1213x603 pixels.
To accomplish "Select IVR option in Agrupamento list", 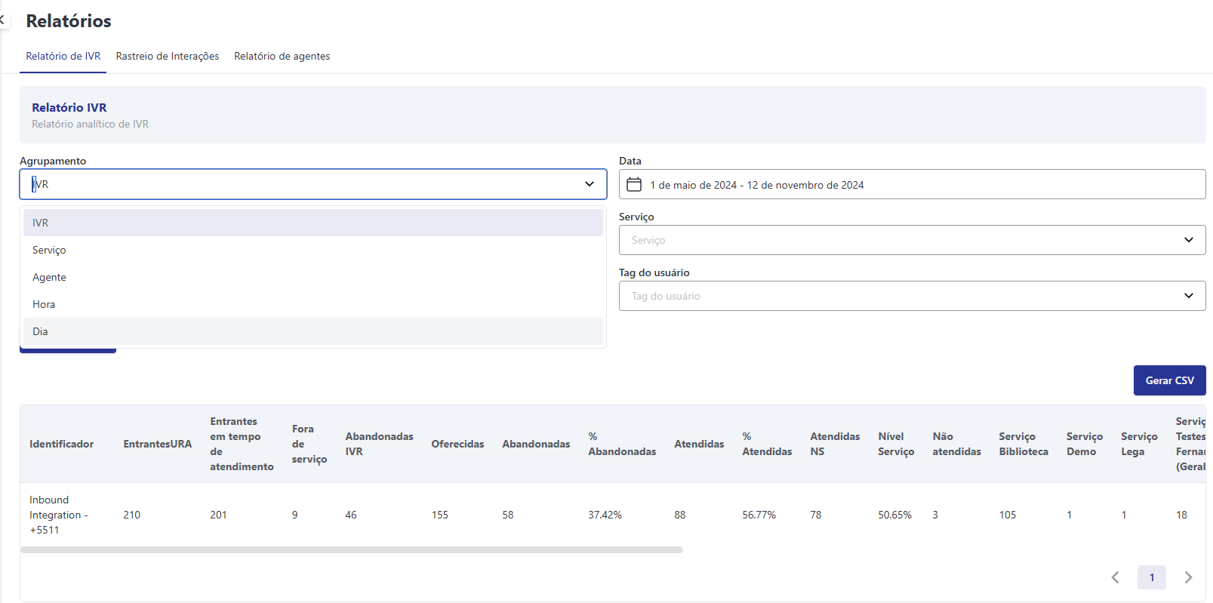I will pyautogui.click(x=312, y=223).
